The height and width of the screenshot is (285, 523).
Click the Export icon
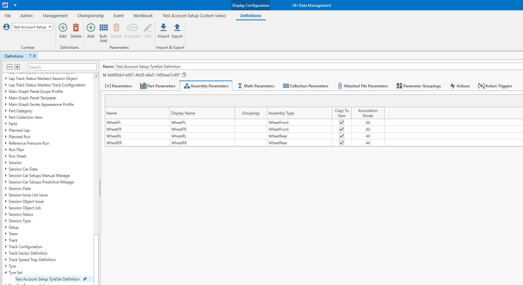tap(177, 28)
